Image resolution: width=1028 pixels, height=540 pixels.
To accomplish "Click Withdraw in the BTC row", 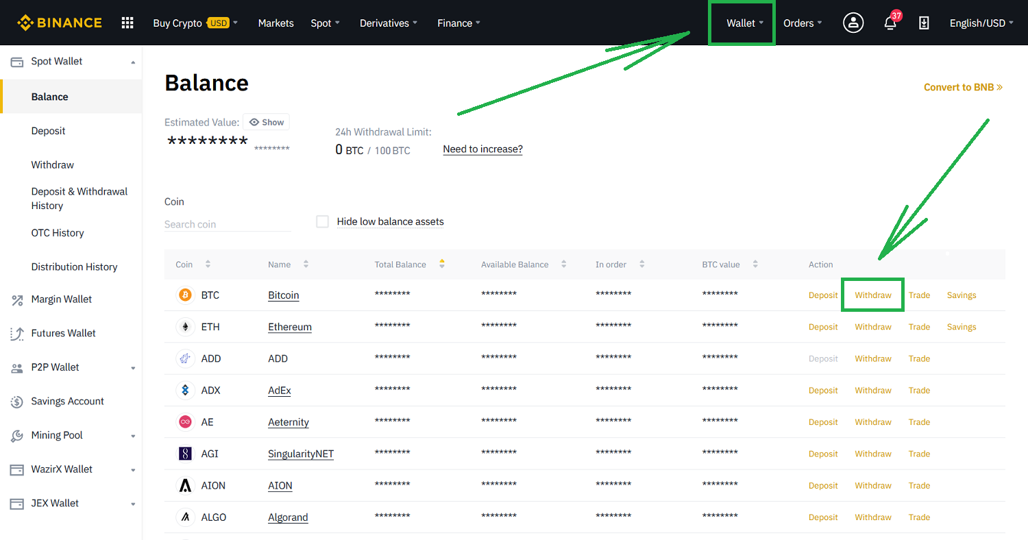I will click(x=873, y=295).
